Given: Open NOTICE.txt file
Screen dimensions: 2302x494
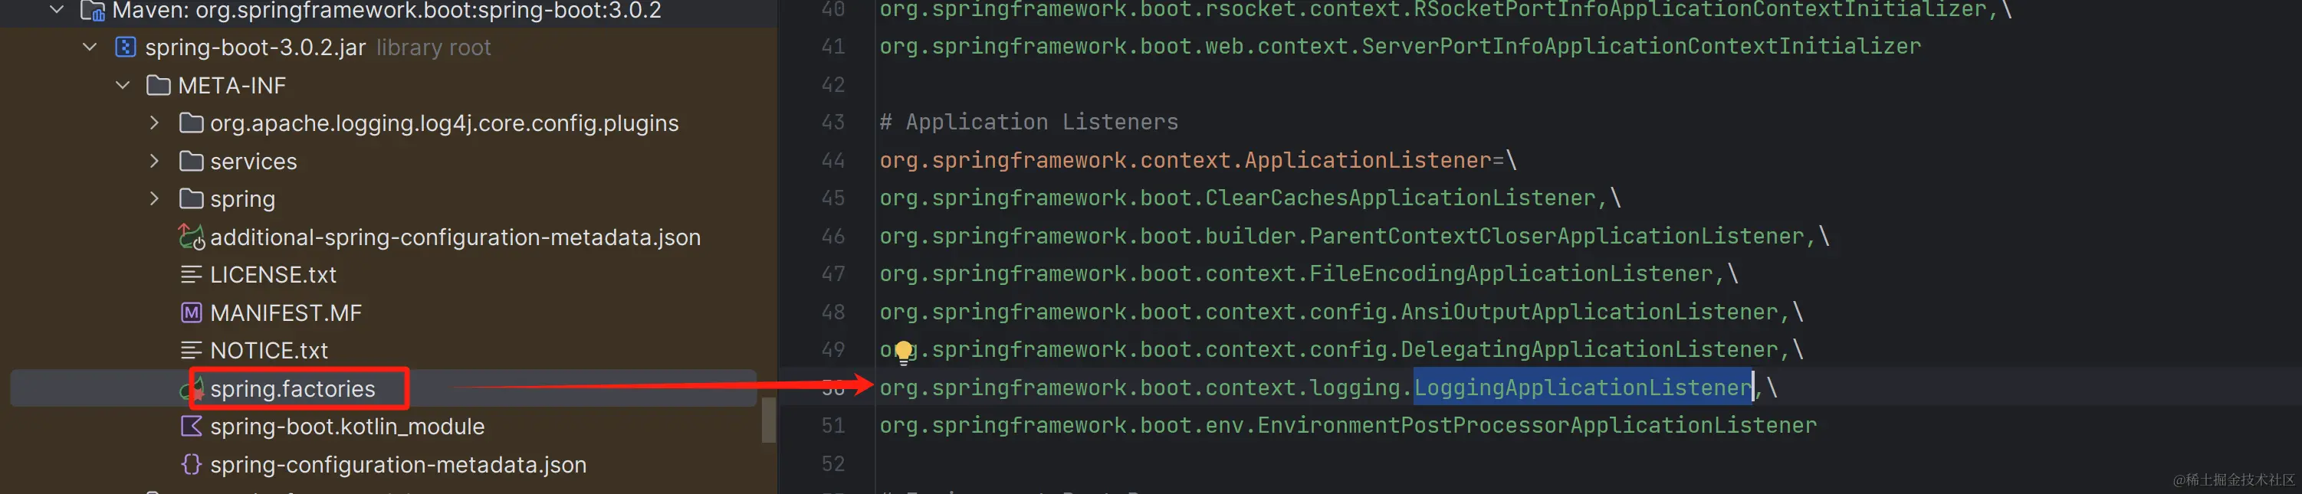Looking at the screenshot, I should [x=269, y=350].
